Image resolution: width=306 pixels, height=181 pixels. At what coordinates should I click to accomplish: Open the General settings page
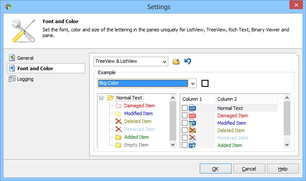click(25, 58)
